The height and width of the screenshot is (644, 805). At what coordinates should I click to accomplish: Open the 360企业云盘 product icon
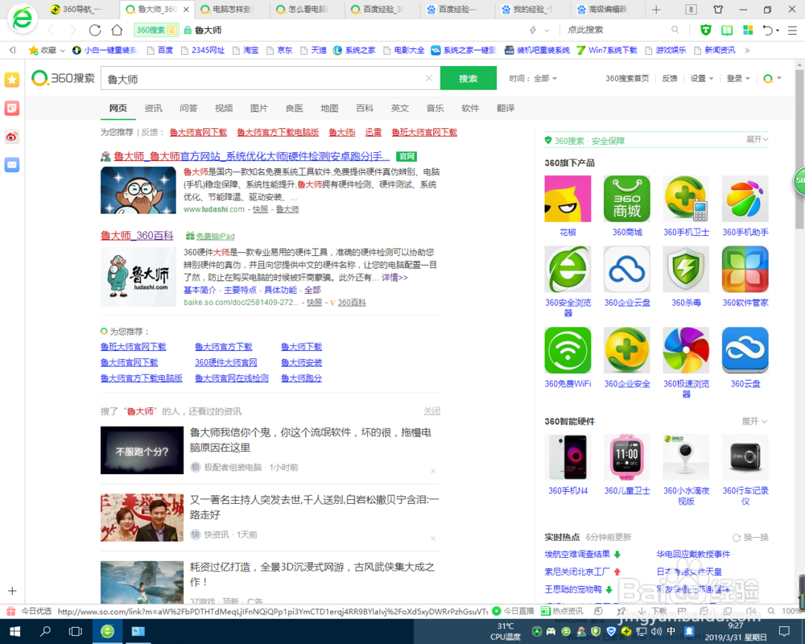point(627,269)
